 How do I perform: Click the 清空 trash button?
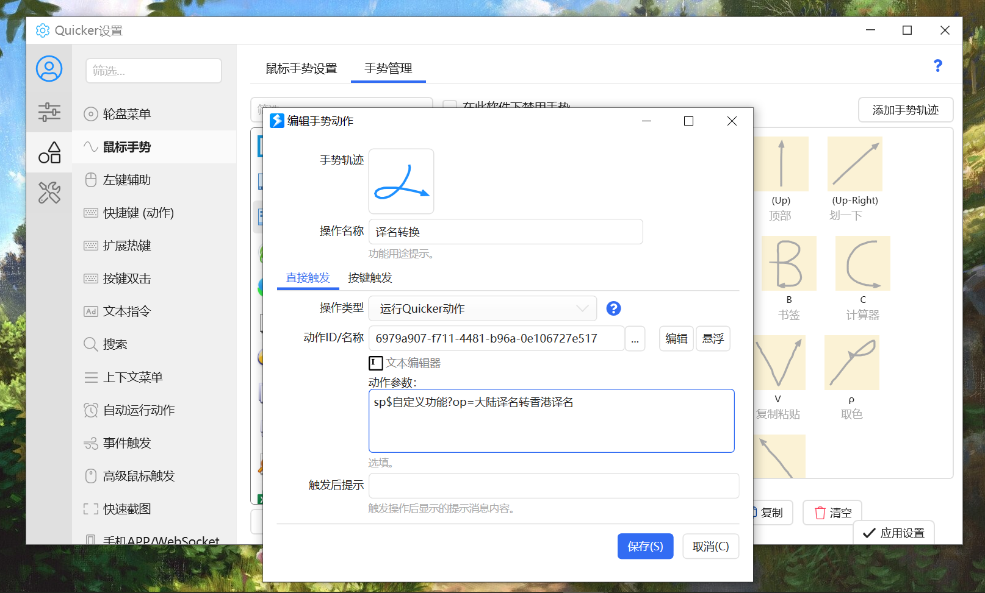pos(832,513)
